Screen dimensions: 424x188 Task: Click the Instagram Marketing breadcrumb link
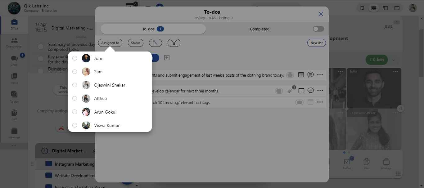click(212, 18)
